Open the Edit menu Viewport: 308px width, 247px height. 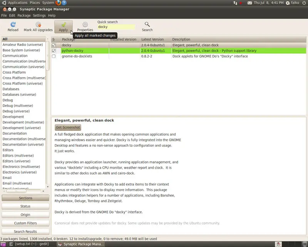tap(12, 15)
